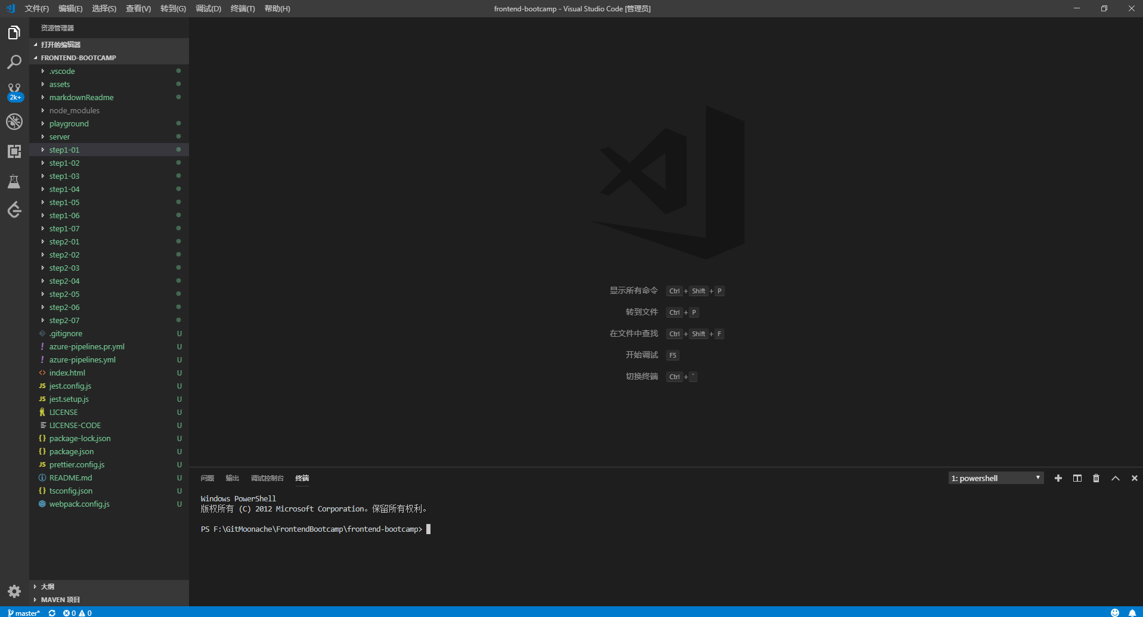Collapse the 打开的编辑器 section
The width and height of the screenshot is (1143, 617).
(x=109, y=45)
